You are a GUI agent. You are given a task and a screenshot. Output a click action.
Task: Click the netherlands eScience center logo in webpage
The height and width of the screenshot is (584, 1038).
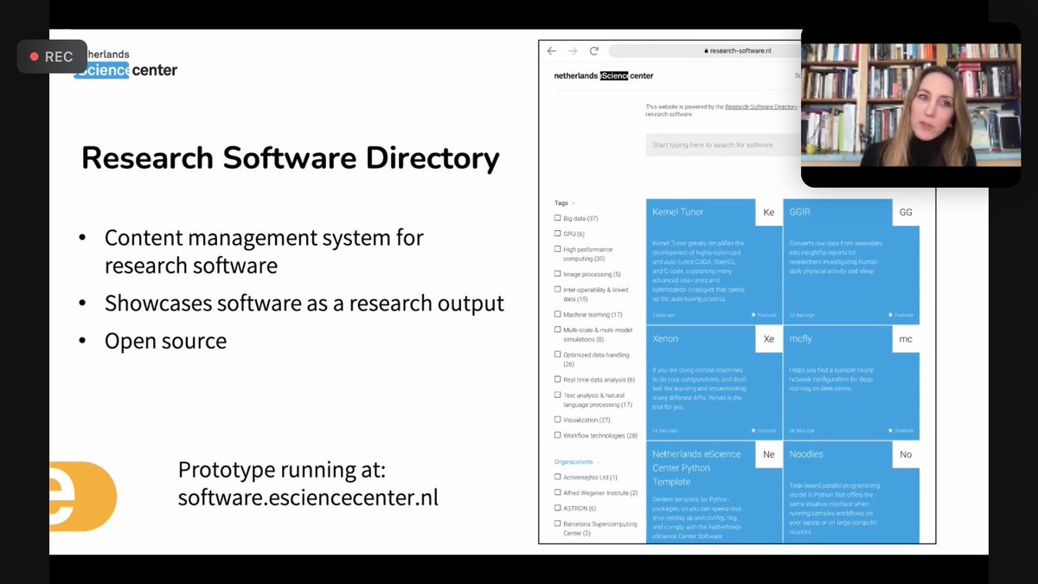pyautogui.click(x=604, y=76)
